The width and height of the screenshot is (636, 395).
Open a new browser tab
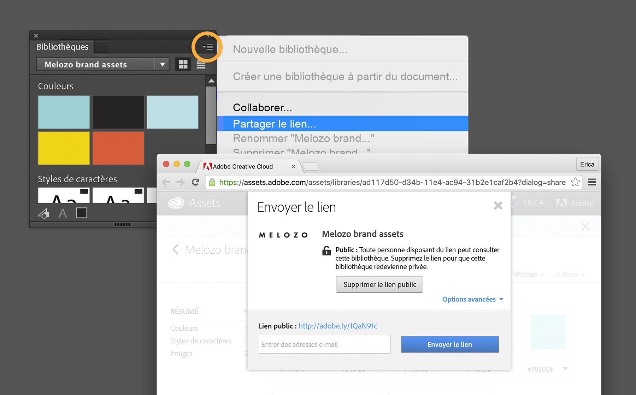(x=311, y=166)
